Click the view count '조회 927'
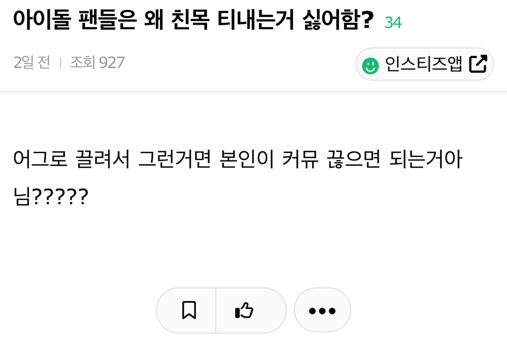 click(x=97, y=63)
